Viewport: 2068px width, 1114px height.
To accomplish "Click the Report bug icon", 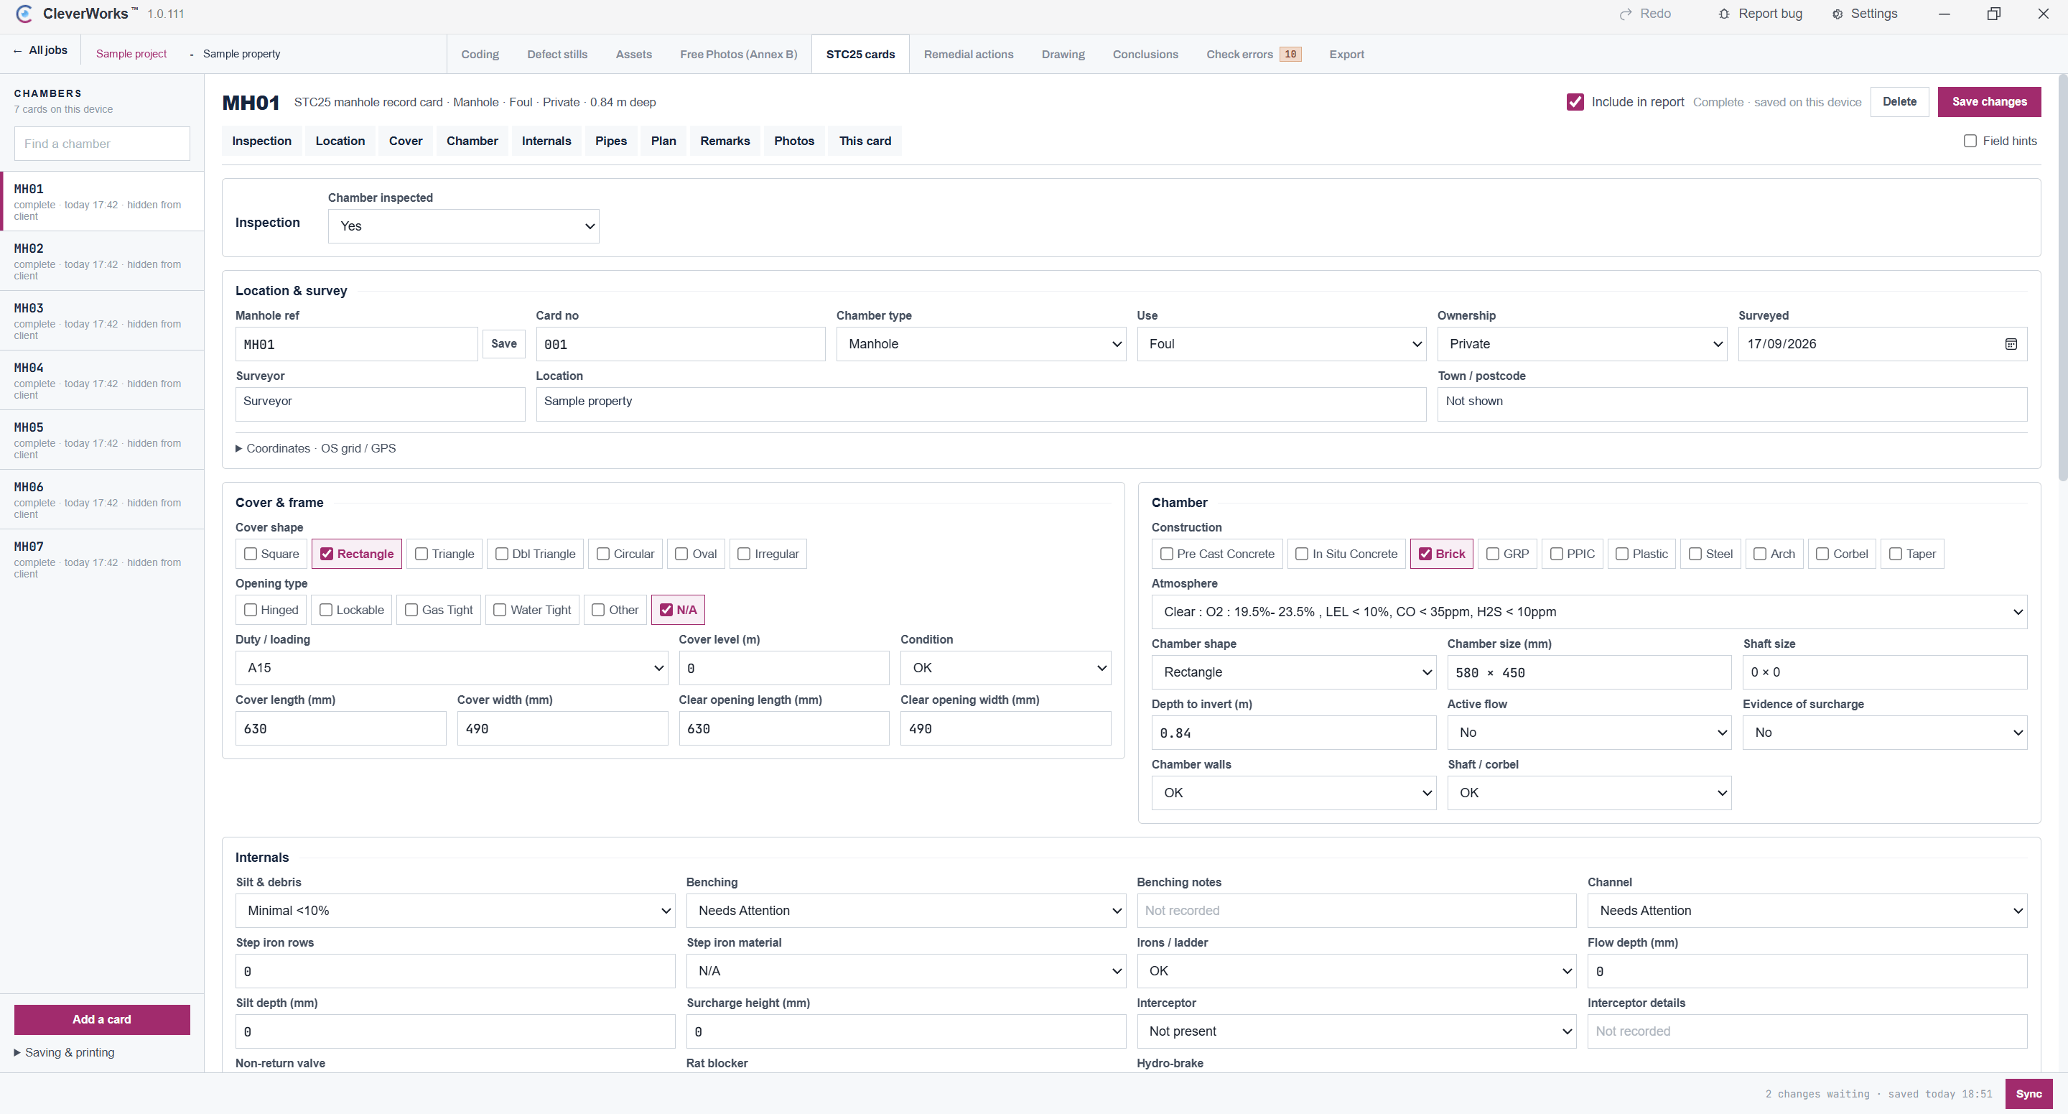I will 1723,14.
